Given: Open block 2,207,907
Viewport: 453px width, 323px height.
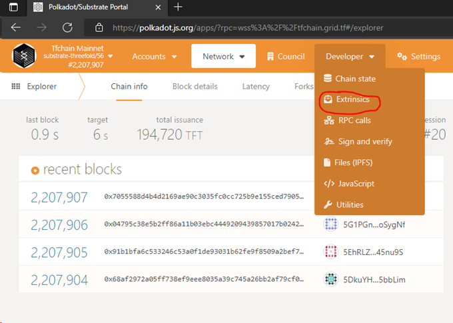Looking at the screenshot, I should (x=59, y=197).
